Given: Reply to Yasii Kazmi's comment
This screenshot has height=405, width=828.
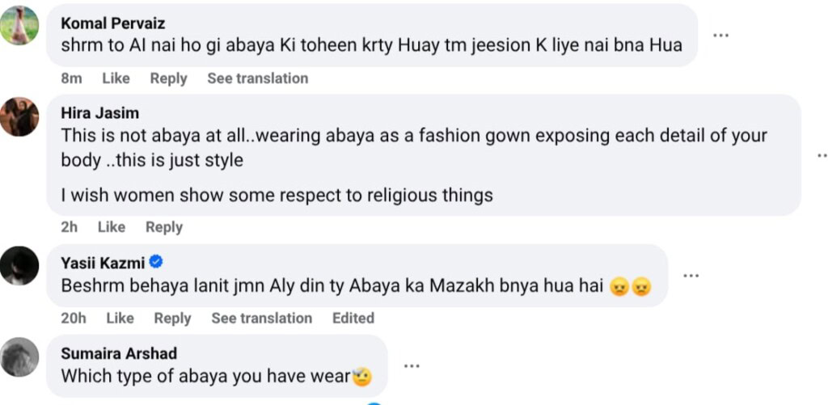Looking at the screenshot, I should coord(172,318).
